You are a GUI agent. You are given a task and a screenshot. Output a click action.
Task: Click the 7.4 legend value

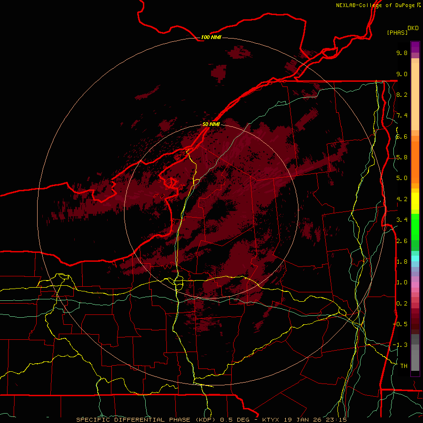coord(402,116)
